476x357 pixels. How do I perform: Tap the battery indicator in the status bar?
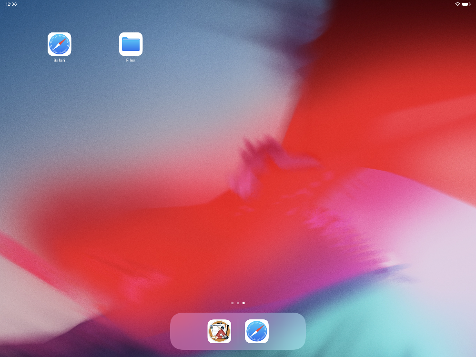coord(466,4)
